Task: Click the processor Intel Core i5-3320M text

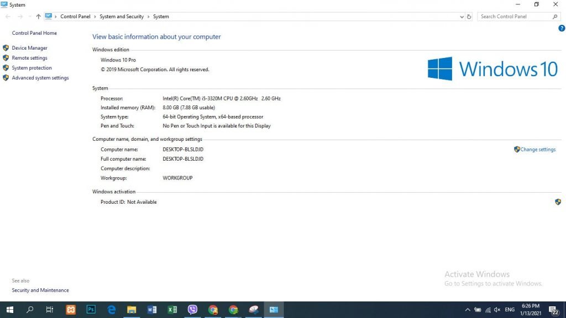Action: pyautogui.click(x=221, y=98)
